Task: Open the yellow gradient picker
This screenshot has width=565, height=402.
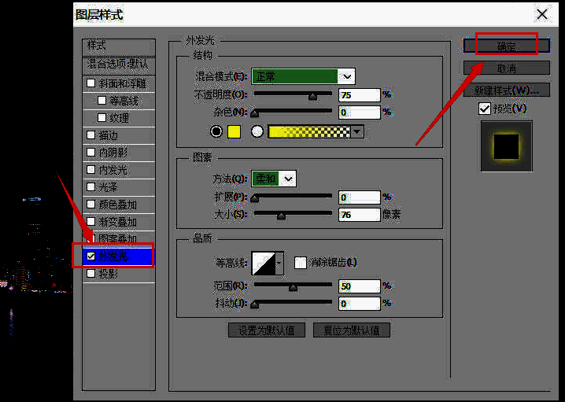Action: [x=358, y=132]
